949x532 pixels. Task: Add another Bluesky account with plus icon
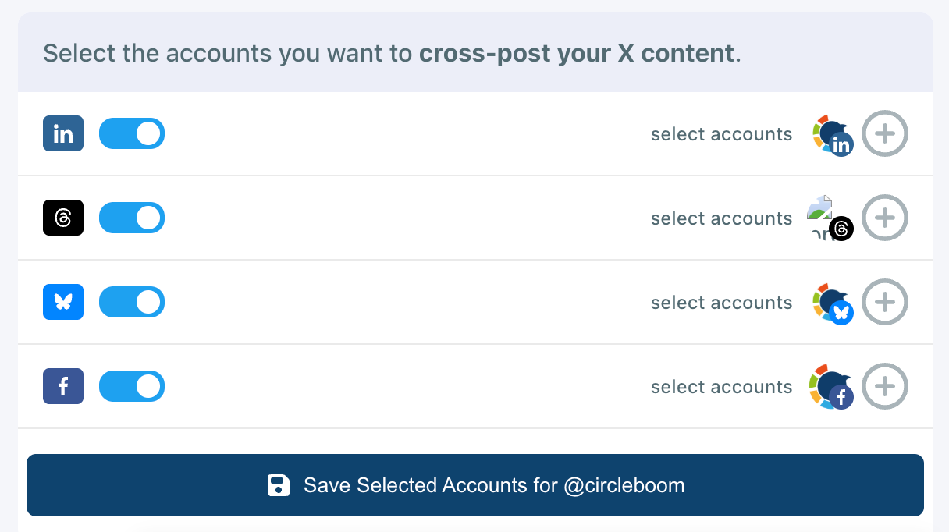884,302
